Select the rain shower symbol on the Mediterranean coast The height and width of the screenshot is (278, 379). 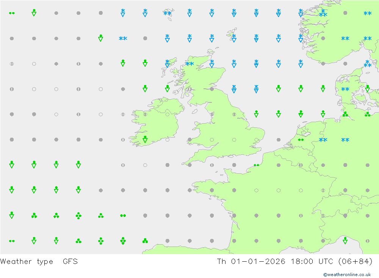coord(345,240)
